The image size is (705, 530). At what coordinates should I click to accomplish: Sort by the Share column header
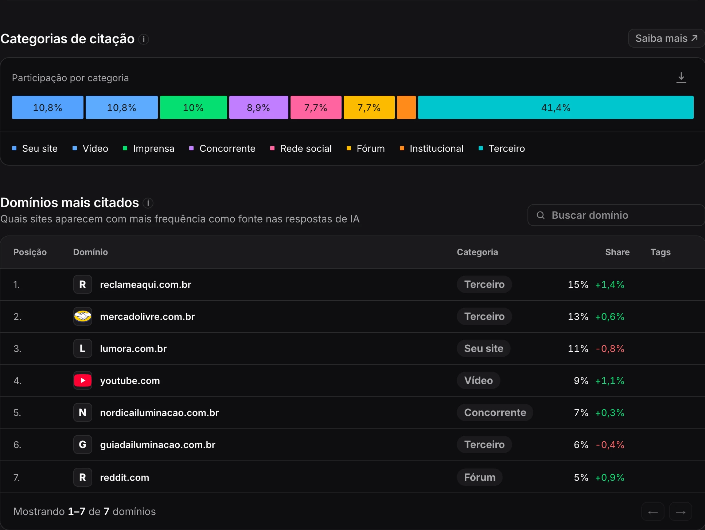(x=618, y=252)
